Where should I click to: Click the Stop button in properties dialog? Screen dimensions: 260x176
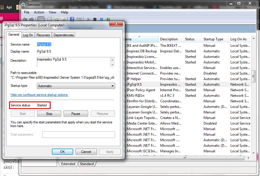point(49,113)
